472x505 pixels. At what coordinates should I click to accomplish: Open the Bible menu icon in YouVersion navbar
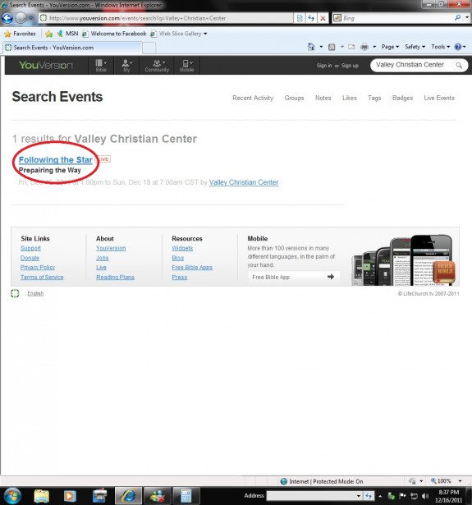point(101,66)
